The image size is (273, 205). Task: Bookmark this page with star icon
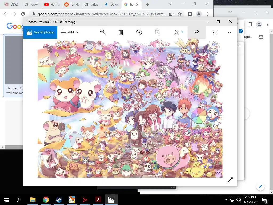point(180,14)
